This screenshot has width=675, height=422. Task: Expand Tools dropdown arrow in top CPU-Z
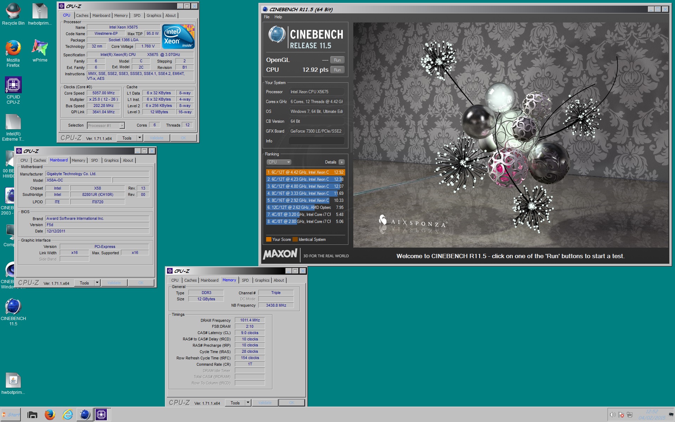140,138
